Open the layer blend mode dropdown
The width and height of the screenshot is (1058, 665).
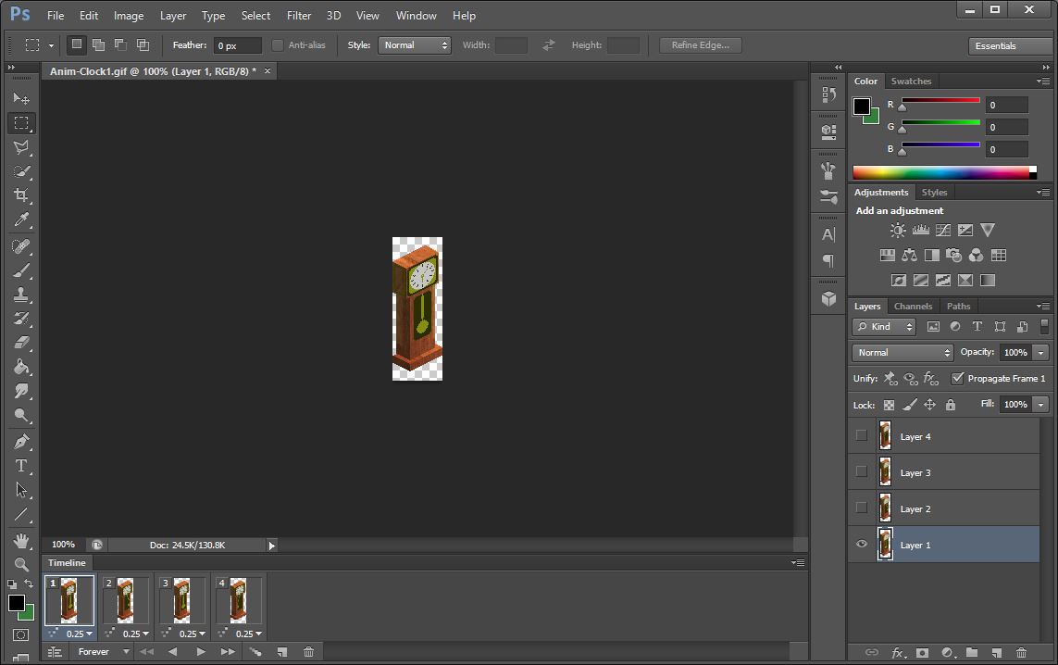(902, 353)
